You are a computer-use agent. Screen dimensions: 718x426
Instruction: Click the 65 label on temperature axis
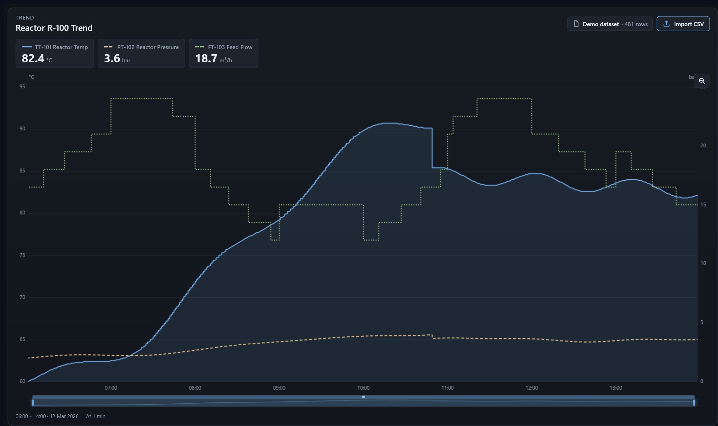22,339
